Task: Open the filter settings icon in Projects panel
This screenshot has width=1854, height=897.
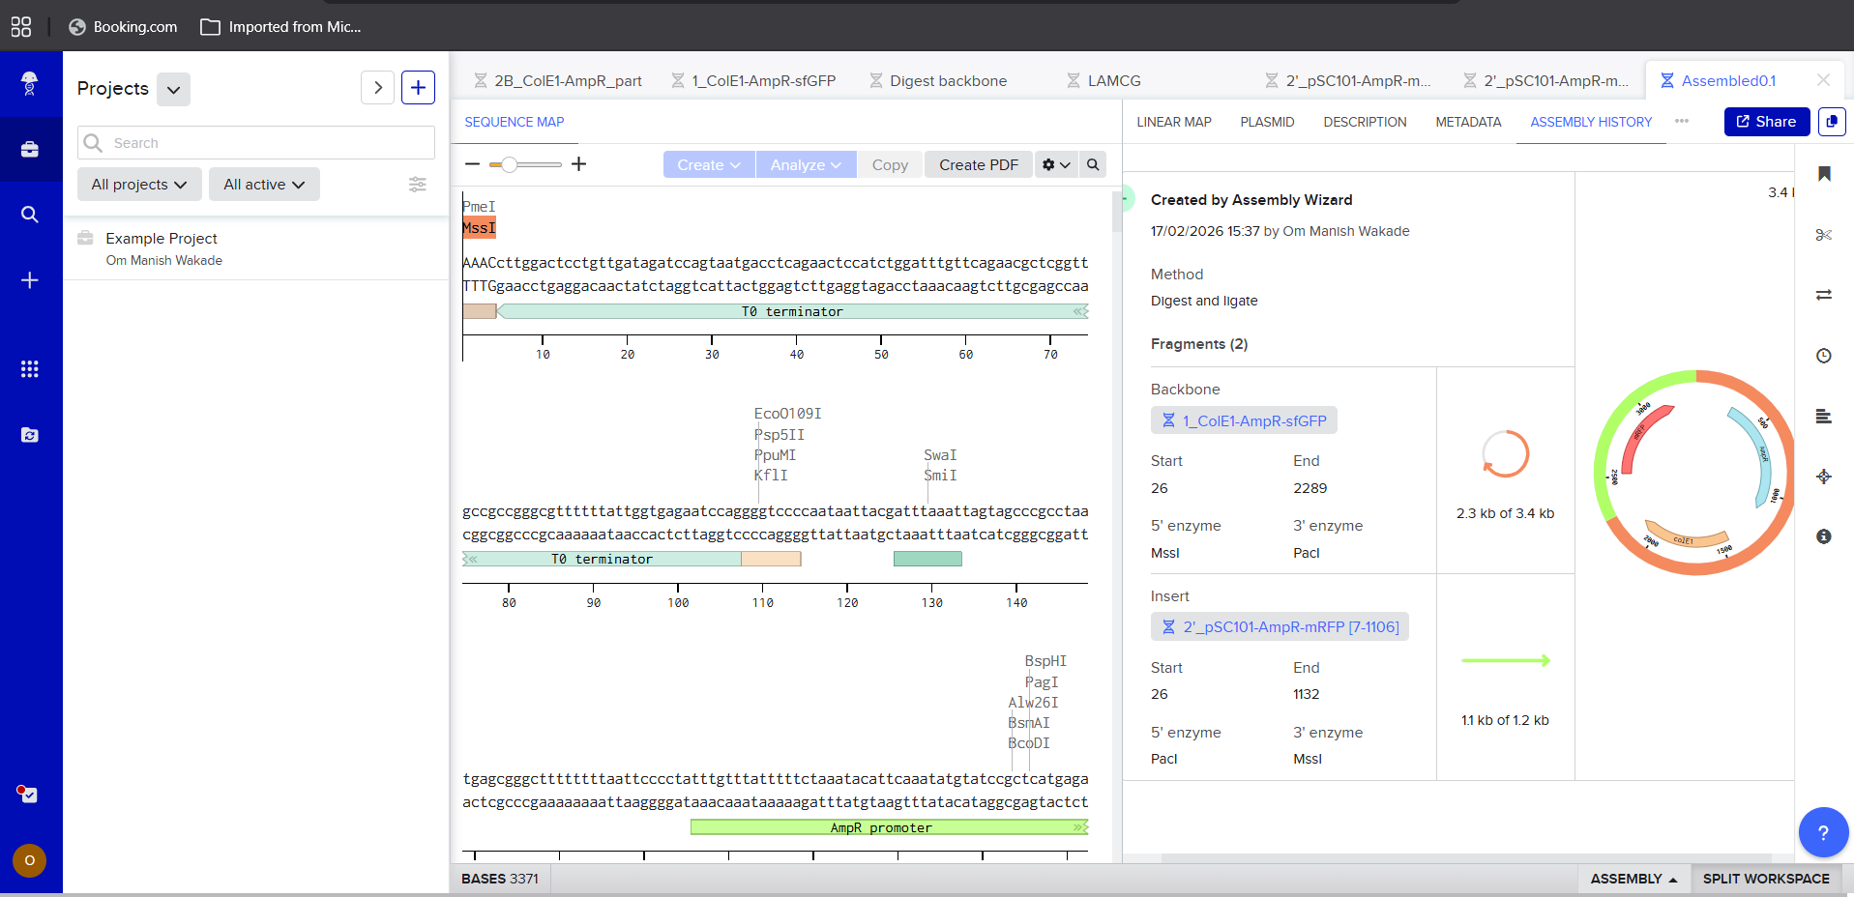Action: [x=418, y=185]
